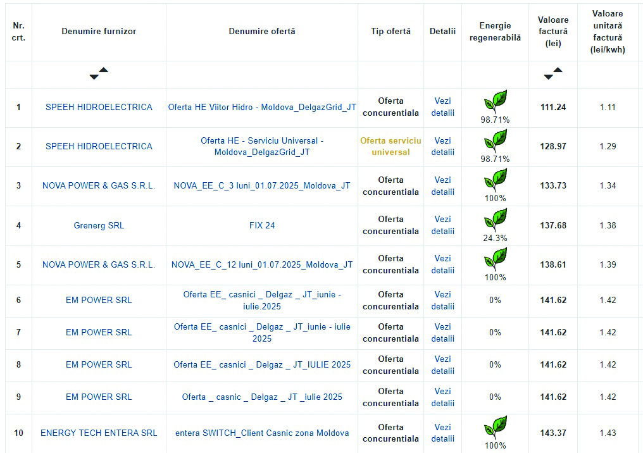Click the invoice value 143.37
This screenshot has width=643, height=453.
tap(553, 433)
